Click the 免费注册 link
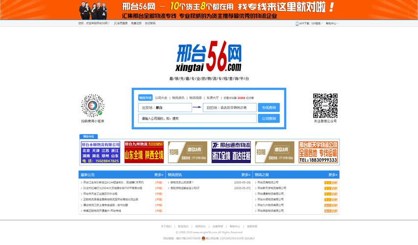The image size is (418, 245). (x=136, y=24)
